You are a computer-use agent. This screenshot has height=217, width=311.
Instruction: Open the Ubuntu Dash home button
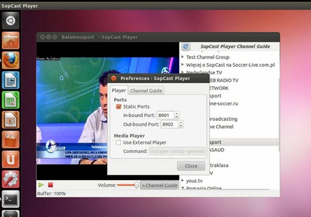(x=11, y=20)
